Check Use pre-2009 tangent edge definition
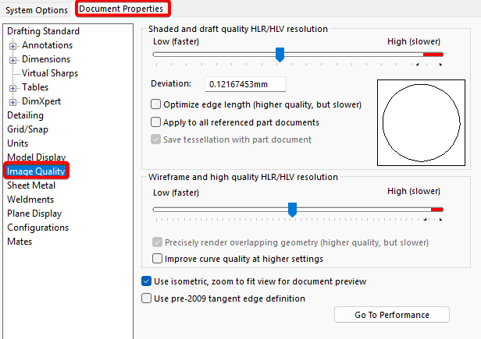Screen dimensions: 481x339 146,298
